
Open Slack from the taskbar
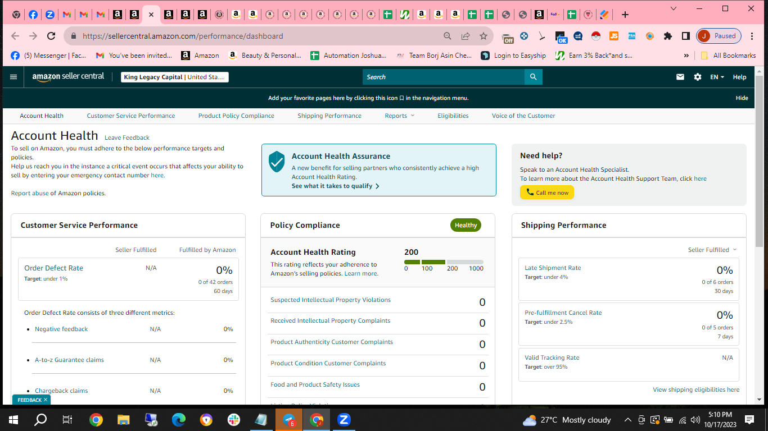coord(233,419)
